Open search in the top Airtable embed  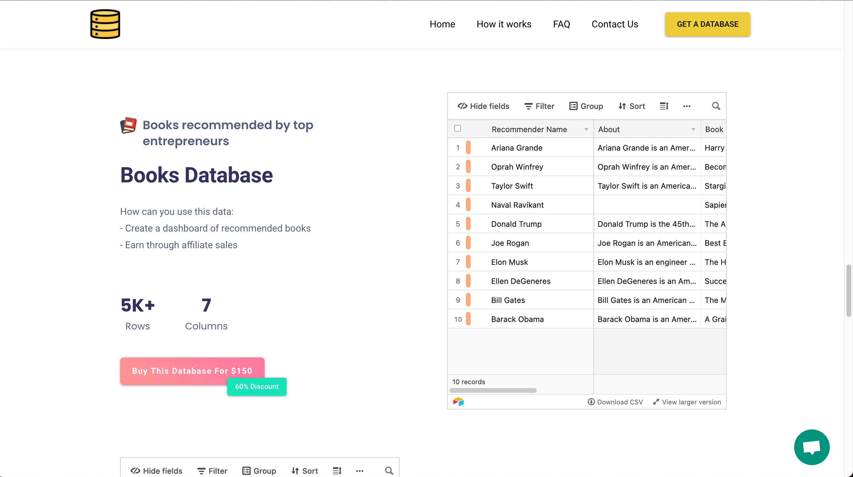tap(716, 106)
